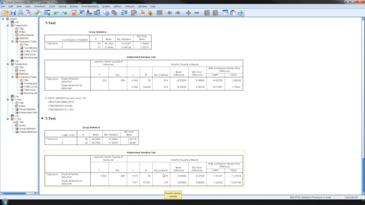Collapse the first T-Test outline node
Image resolution: width=365 pixels, height=205 pixels.
7,100
